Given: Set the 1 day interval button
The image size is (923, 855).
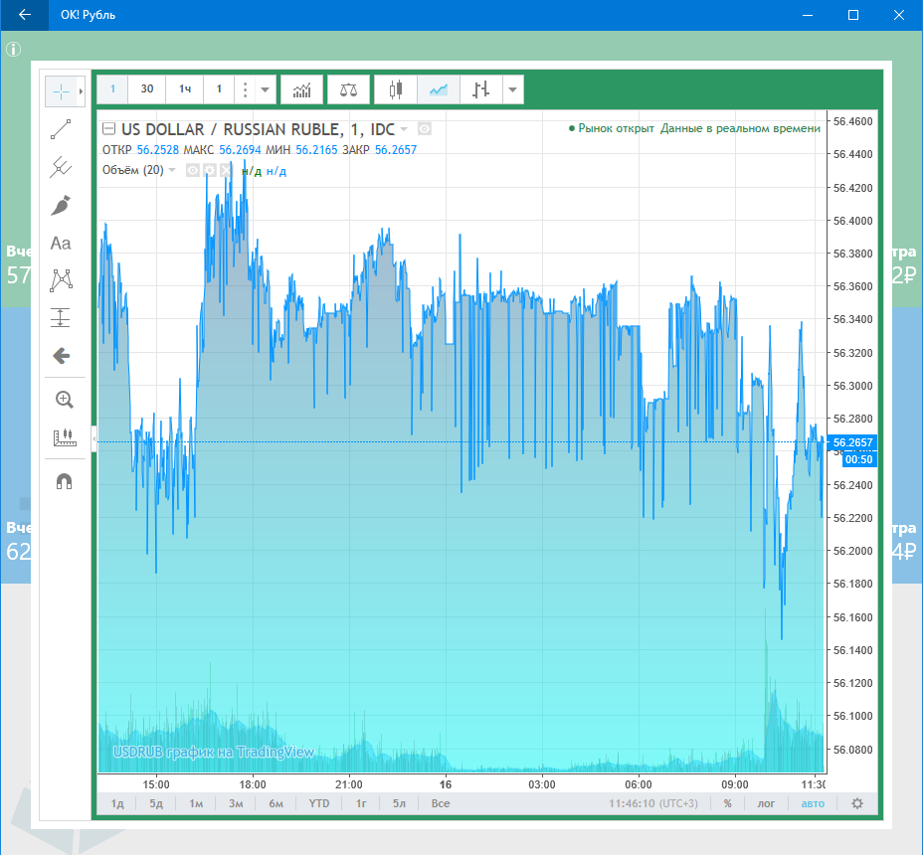Looking at the screenshot, I should click(x=219, y=88).
